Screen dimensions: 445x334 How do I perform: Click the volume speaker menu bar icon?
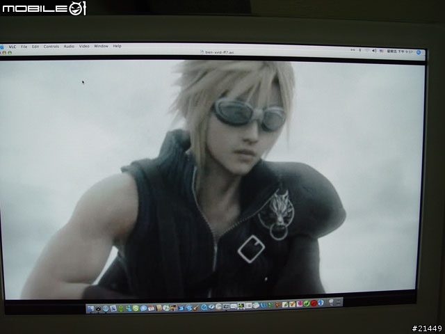tap(374, 51)
